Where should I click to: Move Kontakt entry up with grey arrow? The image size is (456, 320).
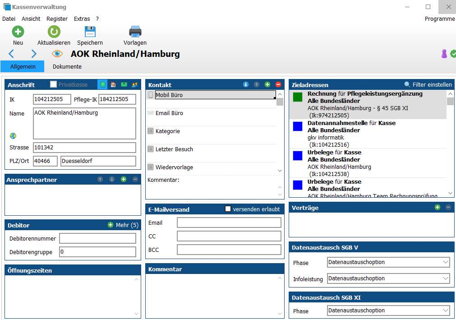coord(257,85)
